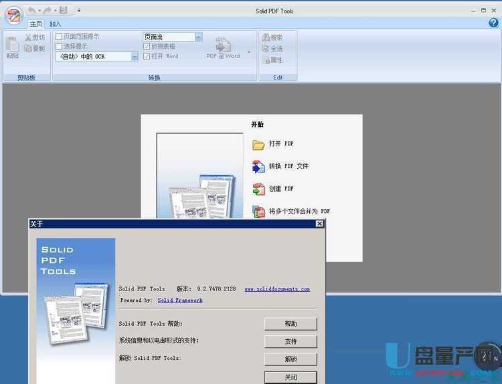Click the 帮助 button in the About dialog
The image size is (502, 384).
pyautogui.click(x=290, y=324)
